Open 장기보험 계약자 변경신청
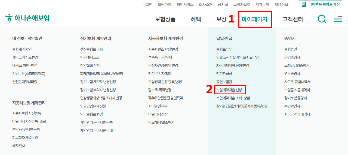 [x=98, y=82]
